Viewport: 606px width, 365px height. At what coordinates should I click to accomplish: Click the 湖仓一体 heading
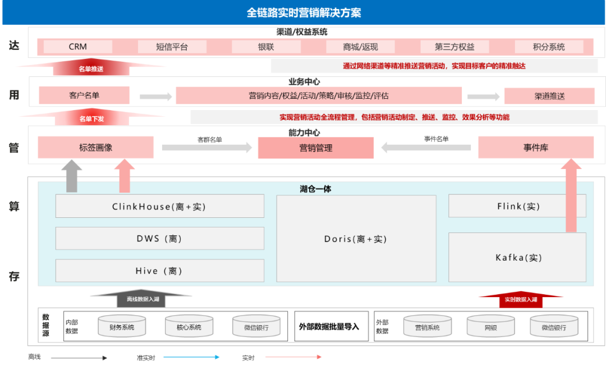click(x=315, y=189)
